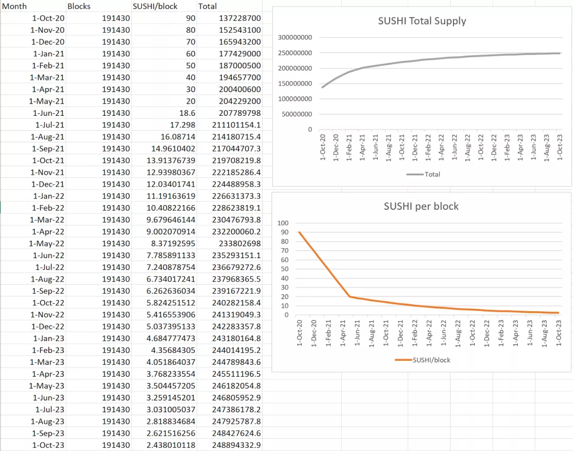The image size is (573, 451).
Task: Click the 1-Feb-22 month cell
Action: click(33, 208)
